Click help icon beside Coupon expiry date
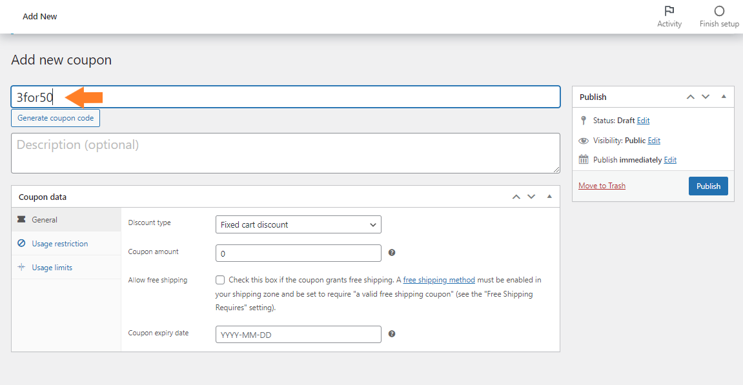The width and height of the screenshot is (743, 385). pyautogui.click(x=392, y=334)
